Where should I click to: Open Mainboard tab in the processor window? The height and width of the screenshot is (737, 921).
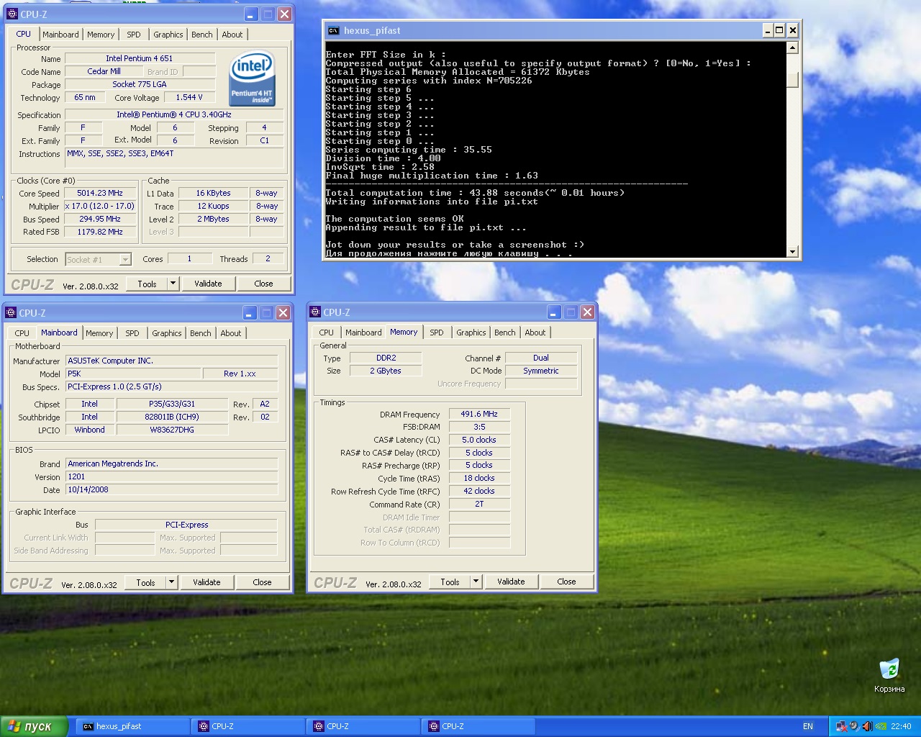60,35
